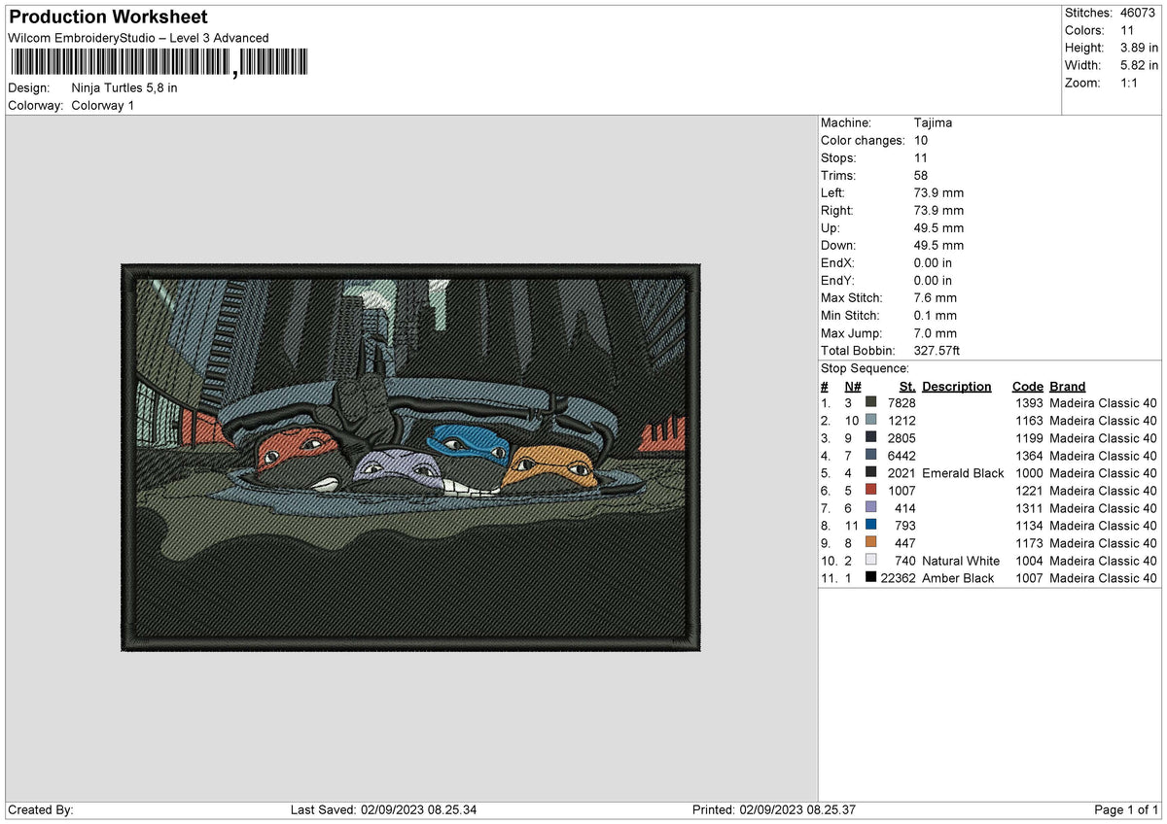The width and height of the screenshot is (1167, 824).
Task: Click the orange thread swatch, code 1173
Action: [870, 543]
